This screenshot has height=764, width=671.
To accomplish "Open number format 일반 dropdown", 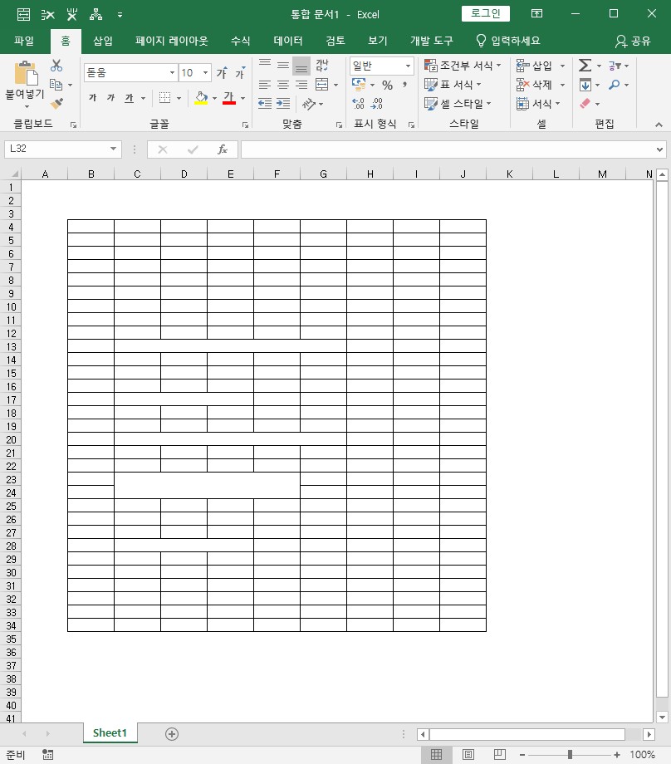I will coord(408,66).
